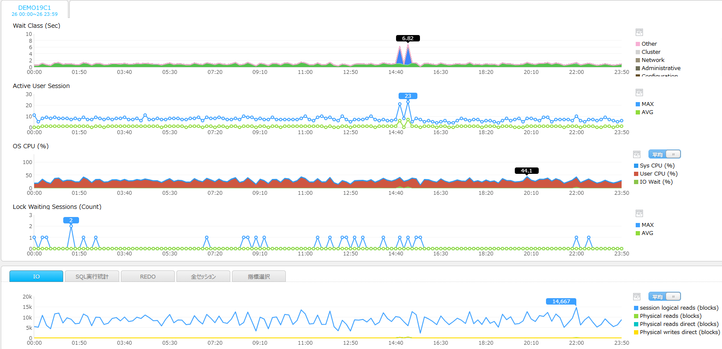Open the REDO tab

148,276
